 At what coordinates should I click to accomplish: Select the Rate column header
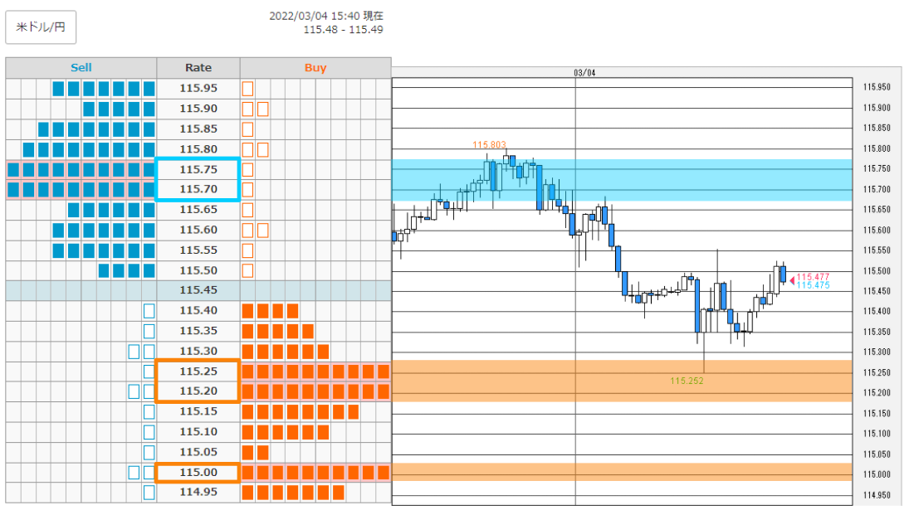pos(198,67)
